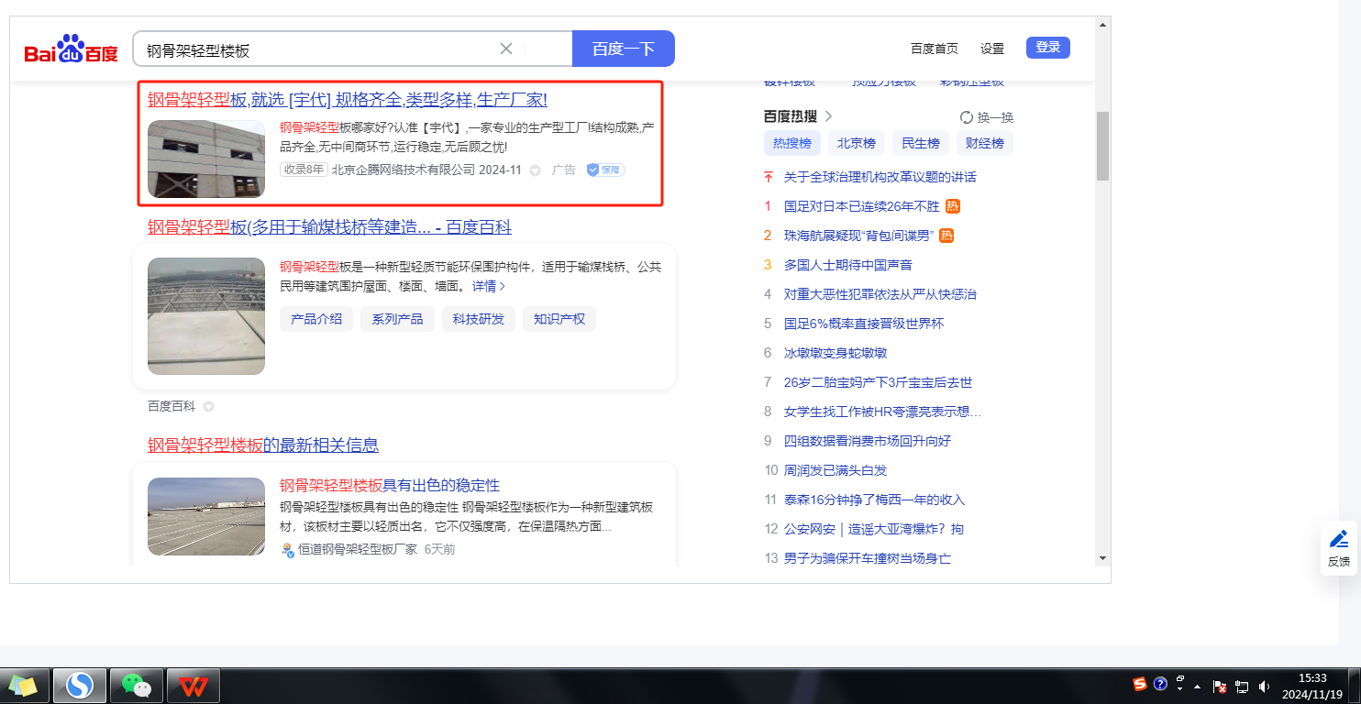Click the 登录 login button
The width and height of the screenshot is (1361, 704).
[1047, 48]
